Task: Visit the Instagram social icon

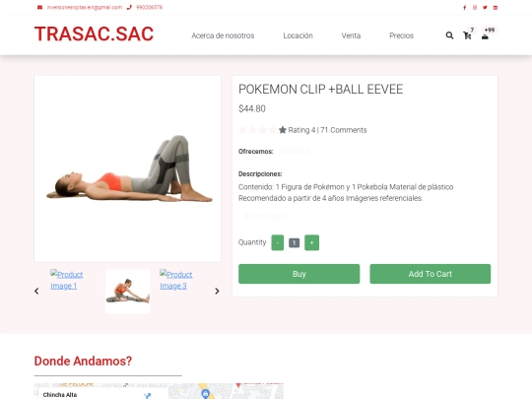Action: (475, 8)
